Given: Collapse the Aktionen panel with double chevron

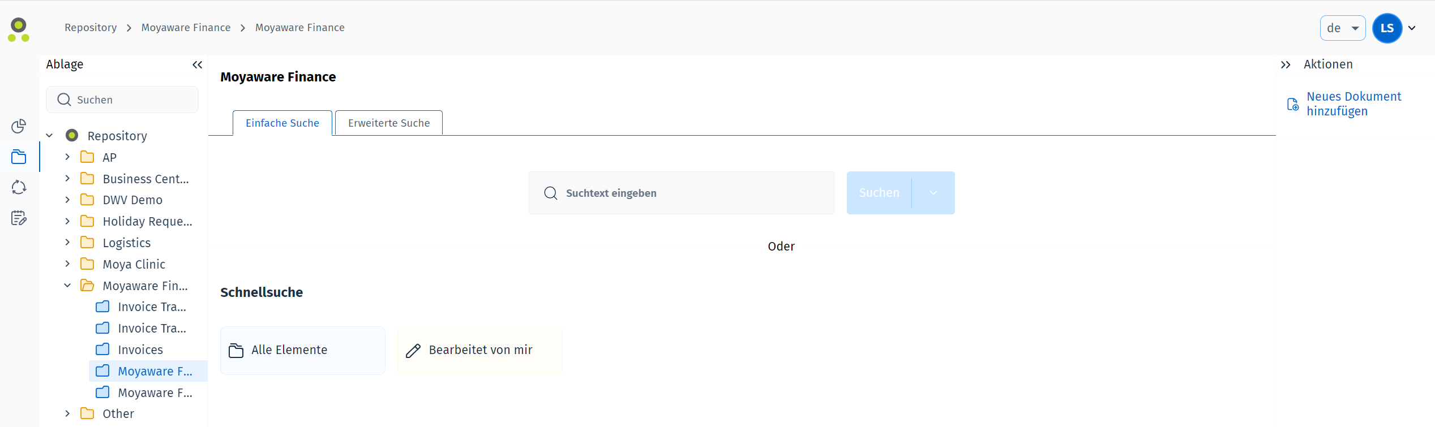Looking at the screenshot, I should [x=1286, y=64].
